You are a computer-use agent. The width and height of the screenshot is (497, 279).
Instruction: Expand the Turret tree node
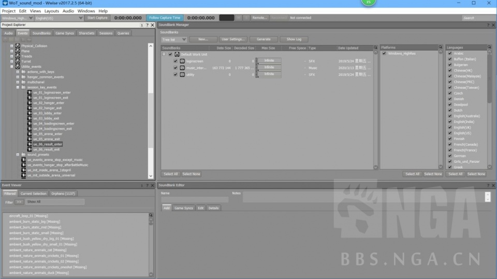pyautogui.click(x=12, y=61)
